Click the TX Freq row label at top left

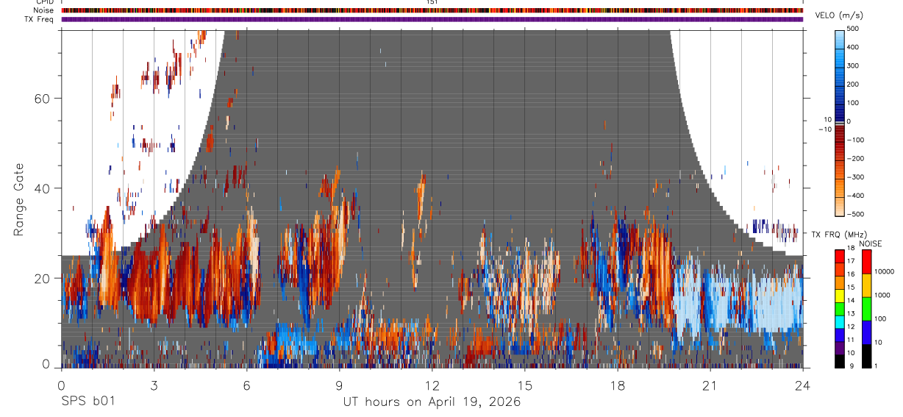(39, 19)
